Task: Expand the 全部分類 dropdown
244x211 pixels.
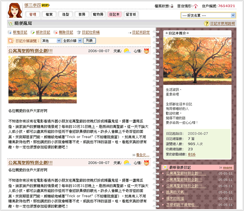Action: [x=72, y=41]
